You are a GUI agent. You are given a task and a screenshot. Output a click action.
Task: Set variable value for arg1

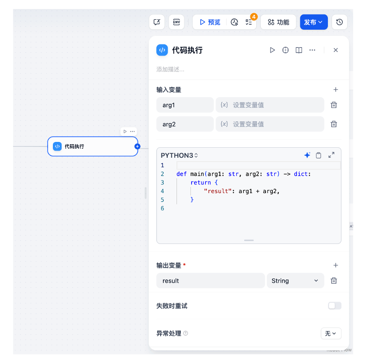pos(270,105)
